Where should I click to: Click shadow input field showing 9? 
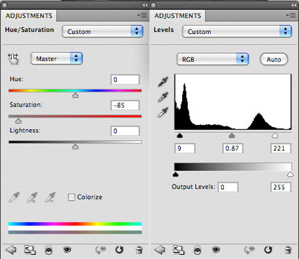(185, 148)
